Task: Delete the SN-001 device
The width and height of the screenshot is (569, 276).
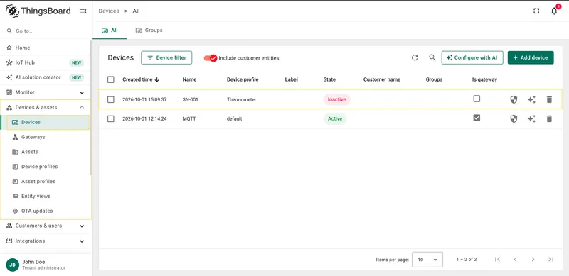Action: point(549,99)
